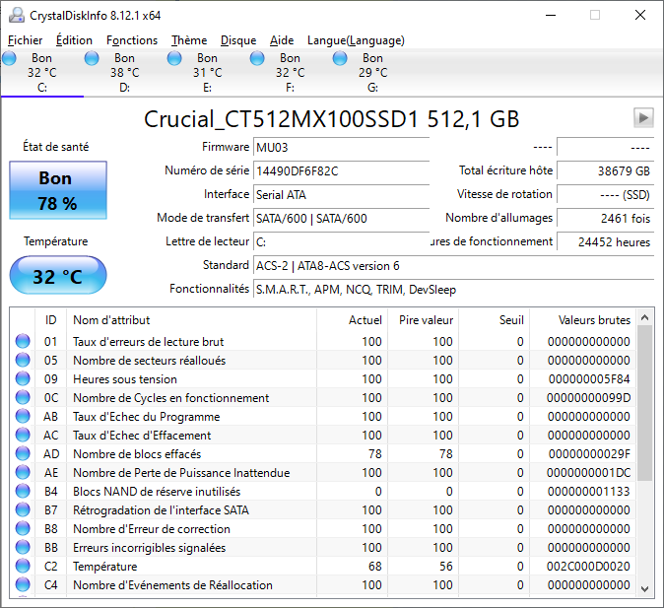Select row 'Rétrogradation de l'interface SATA'
The width and height of the screenshot is (664, 608).
click(x=323, y=509)
